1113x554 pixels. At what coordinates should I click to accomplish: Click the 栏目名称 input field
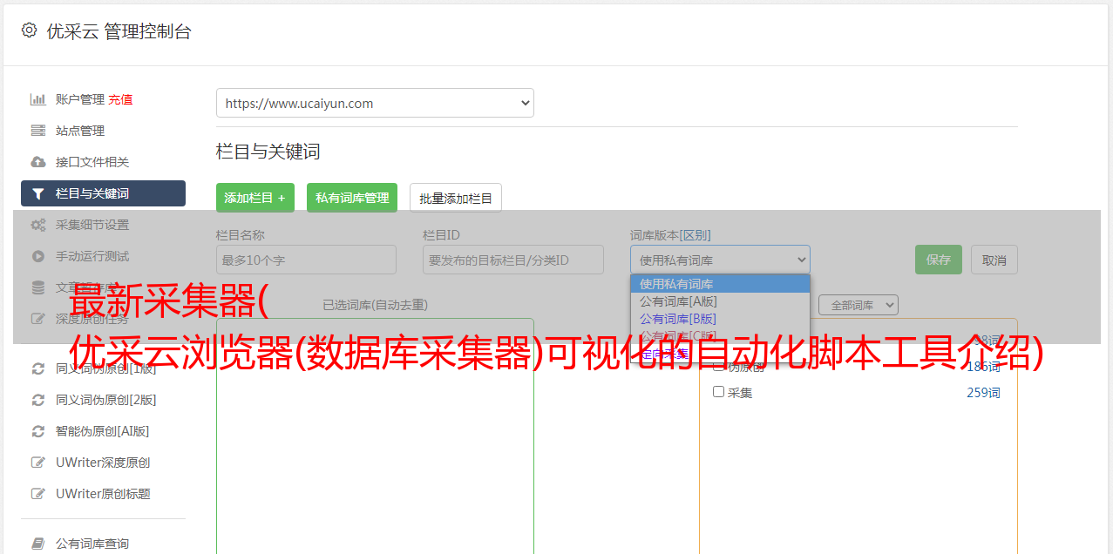(306, 260)
